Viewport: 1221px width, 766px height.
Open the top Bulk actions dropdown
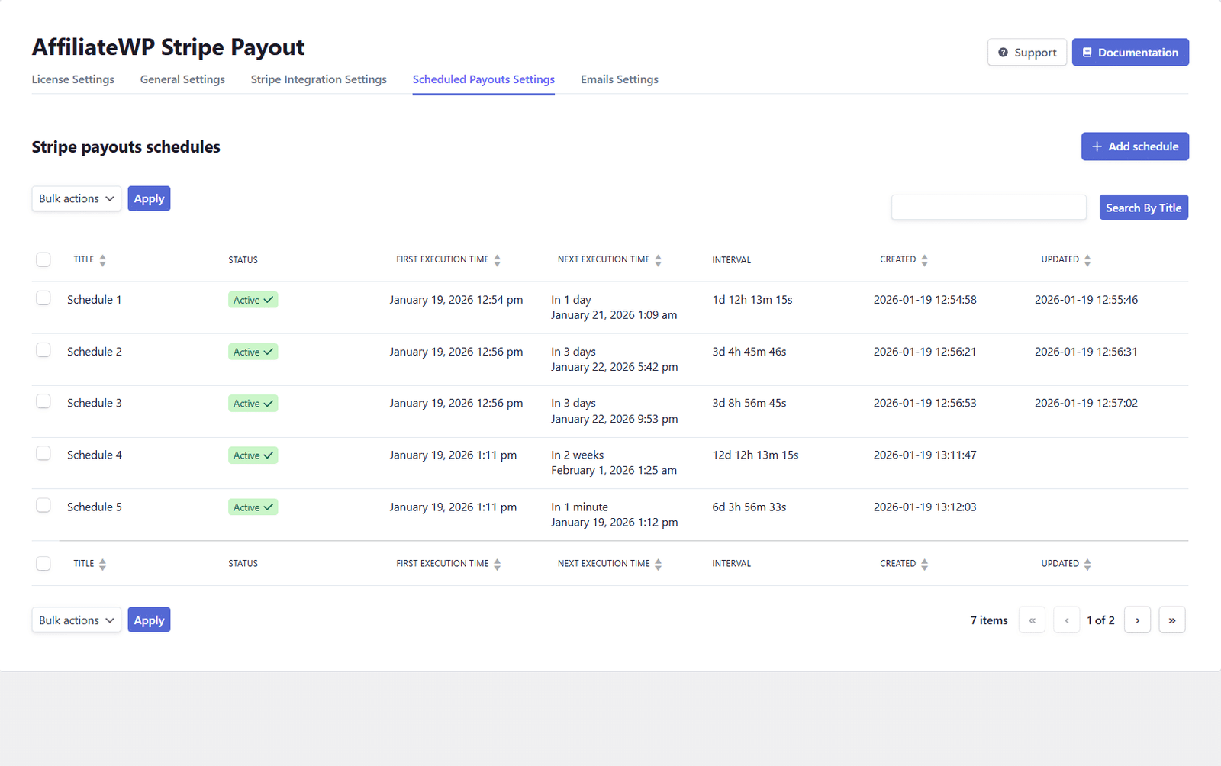[76, 198]
